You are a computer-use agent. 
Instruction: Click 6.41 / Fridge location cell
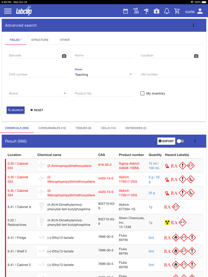coord(17,238)
